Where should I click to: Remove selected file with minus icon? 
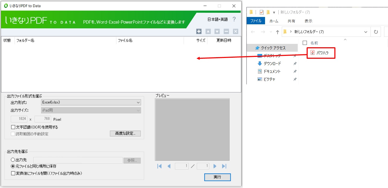[x=226, y=31]
